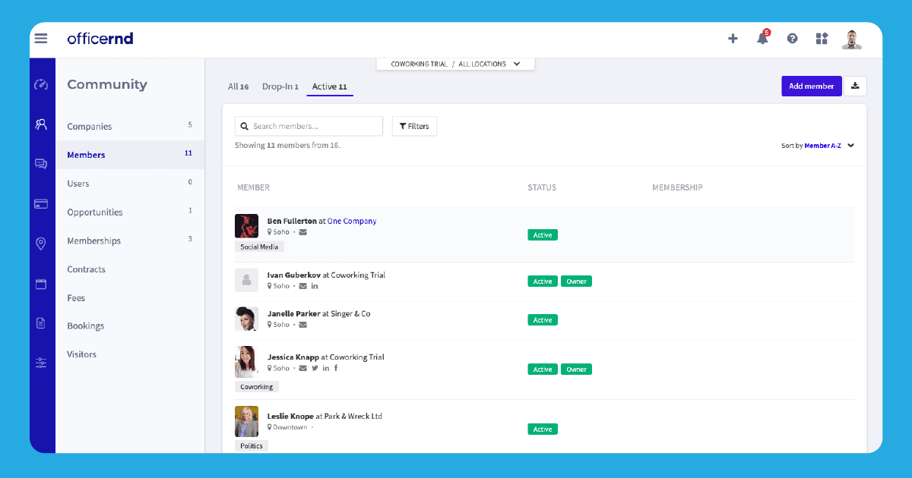The width and height of the screenshot is (912, 478).
Task: Open the help question mark icon
Action: (793, 39)
